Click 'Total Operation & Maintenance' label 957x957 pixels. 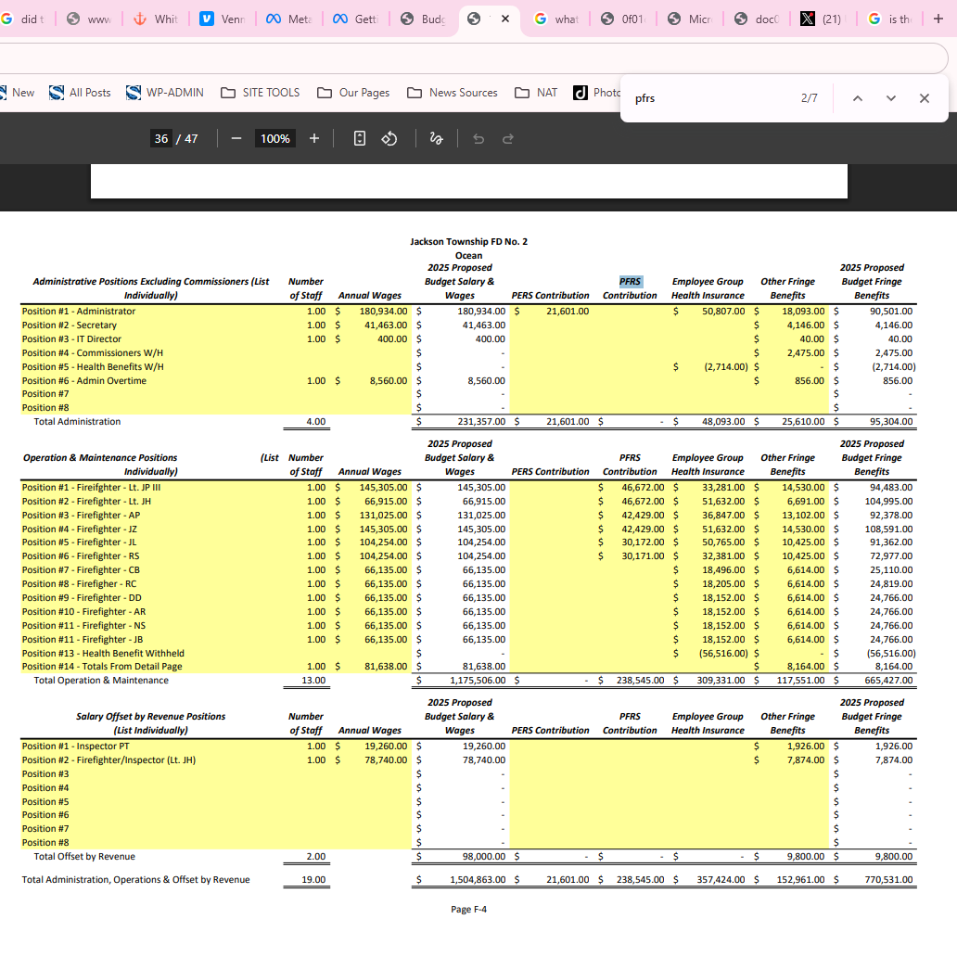click(101, 681)
